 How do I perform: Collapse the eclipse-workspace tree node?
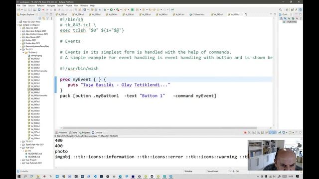pyautogui.click(x=18, y=25)
